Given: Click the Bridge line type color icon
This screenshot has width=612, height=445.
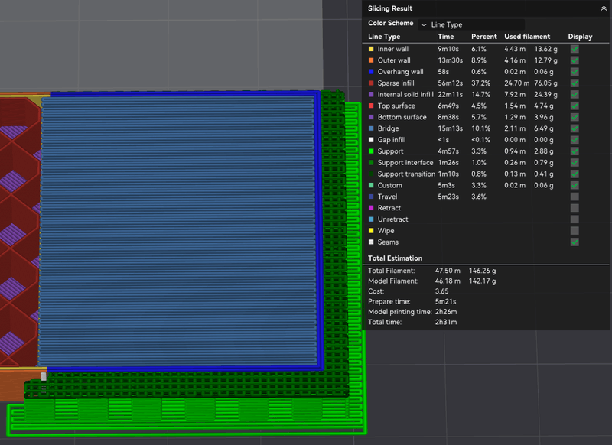Looking at the screenshot, I should click(x=371, y=128).
